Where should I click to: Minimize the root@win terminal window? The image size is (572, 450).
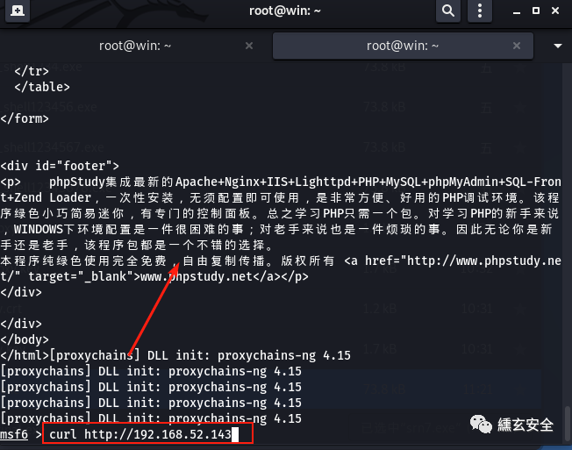[x=517, y=11]
